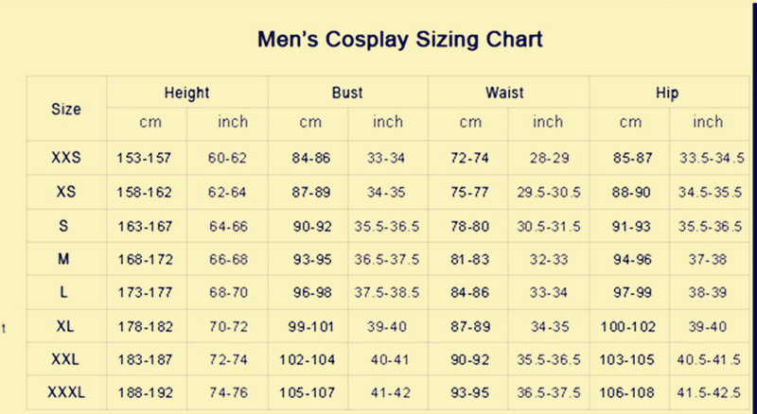This screenshot has width=757, height=414.
Task: Select the Waist column header
Action: (x=504, y=93)
